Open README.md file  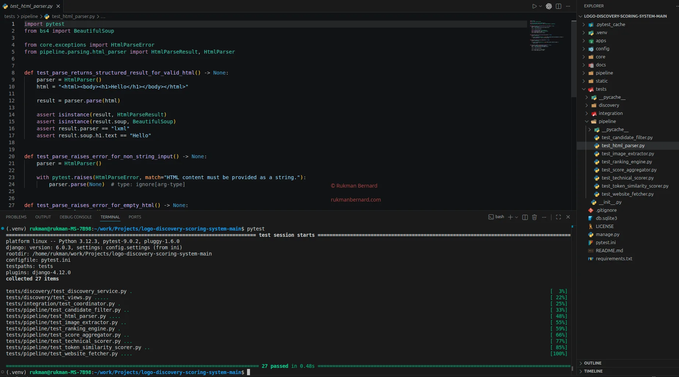pyautogui.click(x=628, y=251)
